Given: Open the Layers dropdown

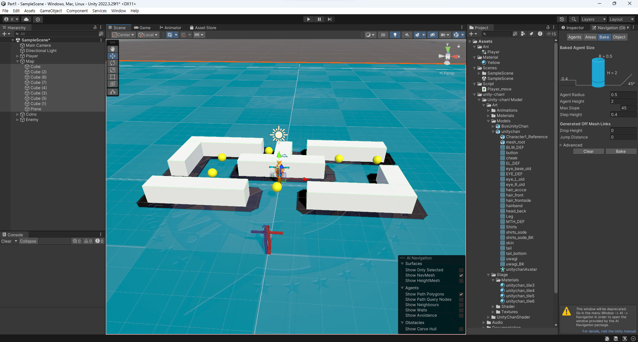Looking at the screenshot, I should coord(593,19).
